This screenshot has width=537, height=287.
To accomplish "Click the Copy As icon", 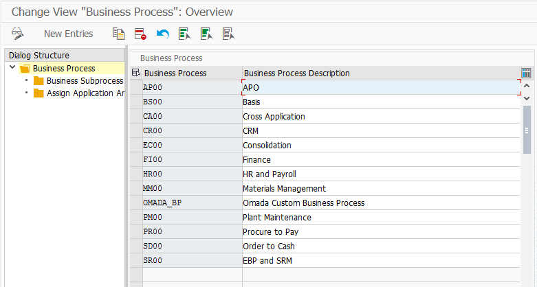I will [x=118, y=34].
